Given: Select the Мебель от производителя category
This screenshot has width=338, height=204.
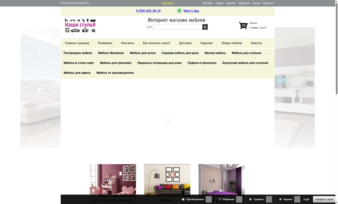Looking at the screenshot, I should pyautogui.click(x=115, y=73).
